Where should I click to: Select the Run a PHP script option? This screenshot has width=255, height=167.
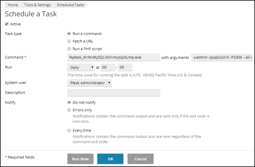69,49
